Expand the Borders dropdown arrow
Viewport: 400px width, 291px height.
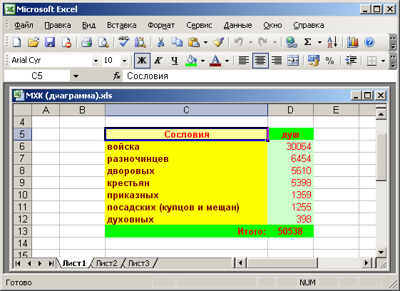(383, 61)
